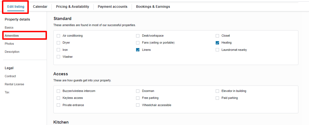Screen dimensions: 309x125
Task: Uncheck the Heating amenity
Action: (217, 43)
